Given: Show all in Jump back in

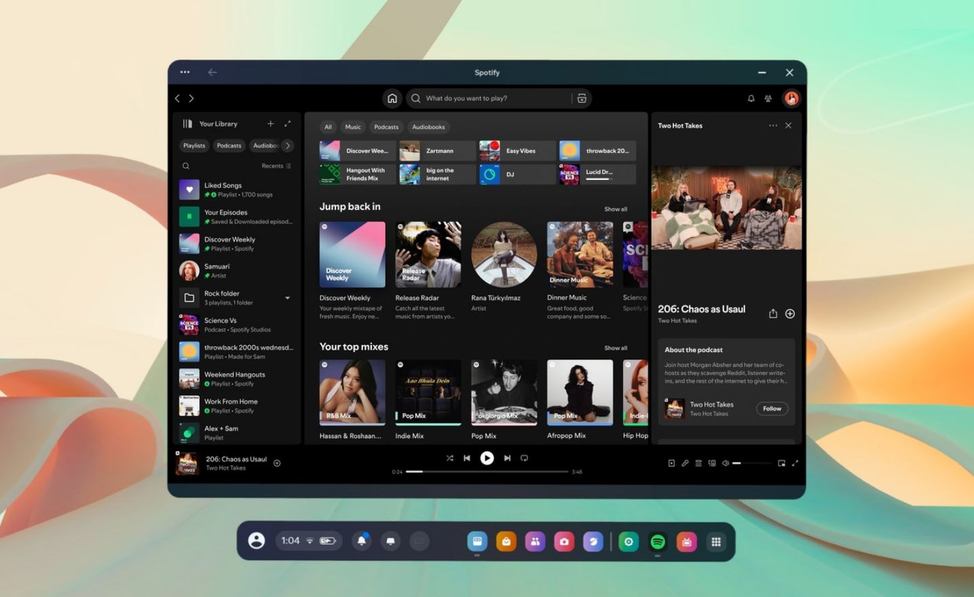Looking at the screenshot, I should click(616, 209).
